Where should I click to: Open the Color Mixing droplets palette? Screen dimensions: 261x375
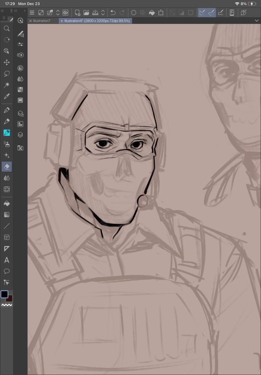(x=20, y=79)
